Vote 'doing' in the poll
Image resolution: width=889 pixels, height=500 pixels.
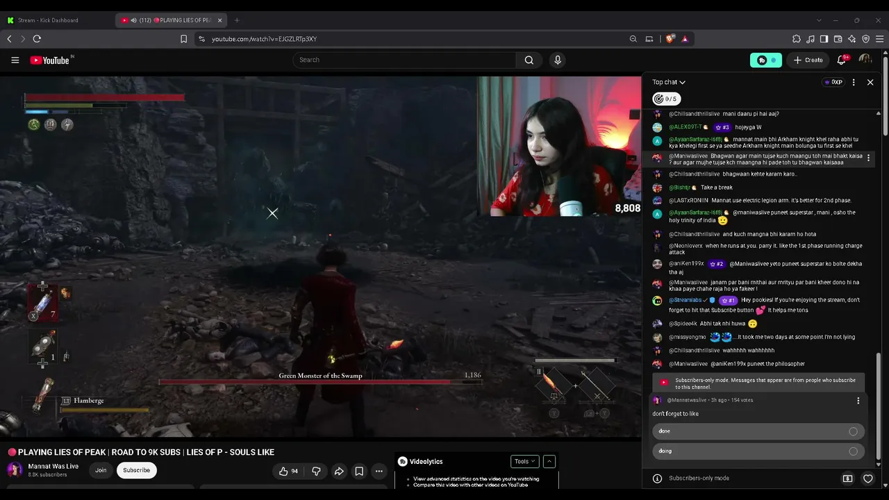(x=758, y=451)
